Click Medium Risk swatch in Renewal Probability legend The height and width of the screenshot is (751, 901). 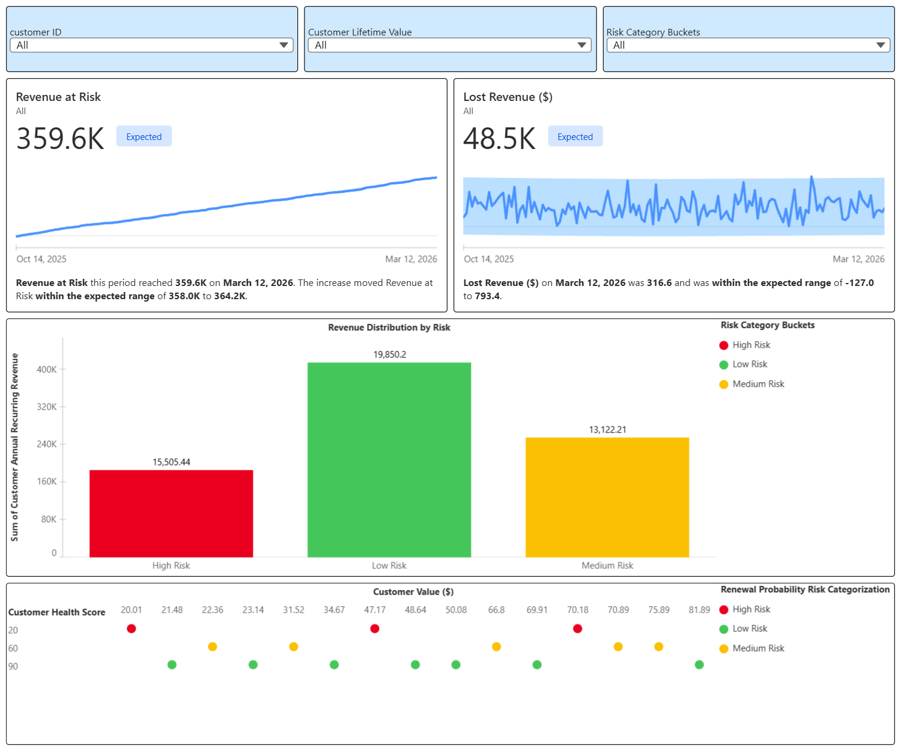(x=724, y=649)
